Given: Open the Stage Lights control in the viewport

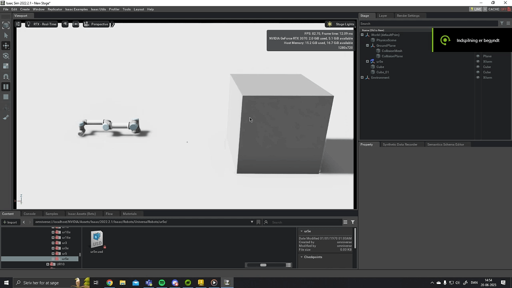Looking at the screenshot, I should point(339,23).
